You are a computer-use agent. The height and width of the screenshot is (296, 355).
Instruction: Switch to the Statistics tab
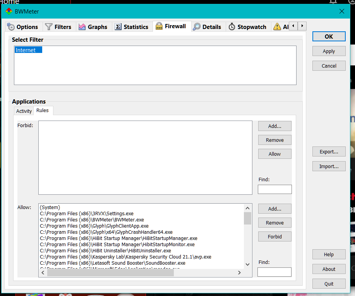[x=132, y=27]
